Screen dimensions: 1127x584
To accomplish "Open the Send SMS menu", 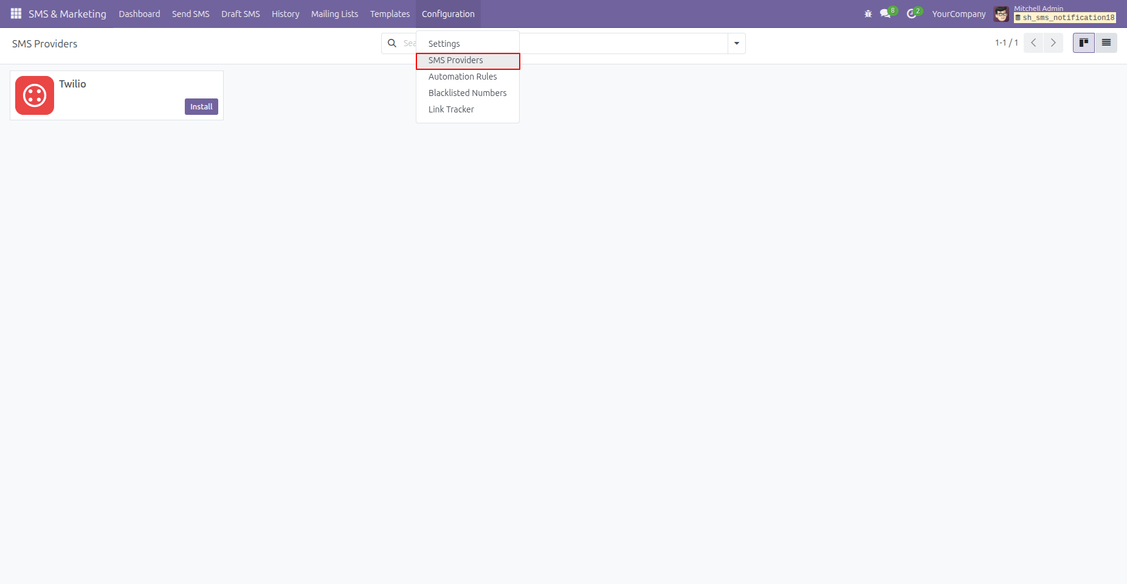I will (191, 14).
